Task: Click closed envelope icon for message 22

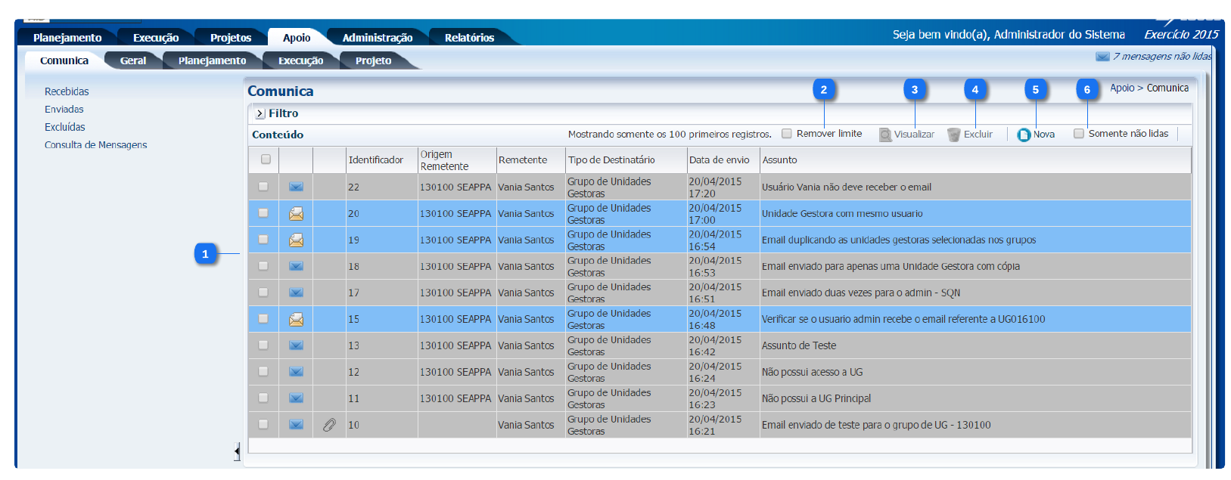Action: point(296,187)
